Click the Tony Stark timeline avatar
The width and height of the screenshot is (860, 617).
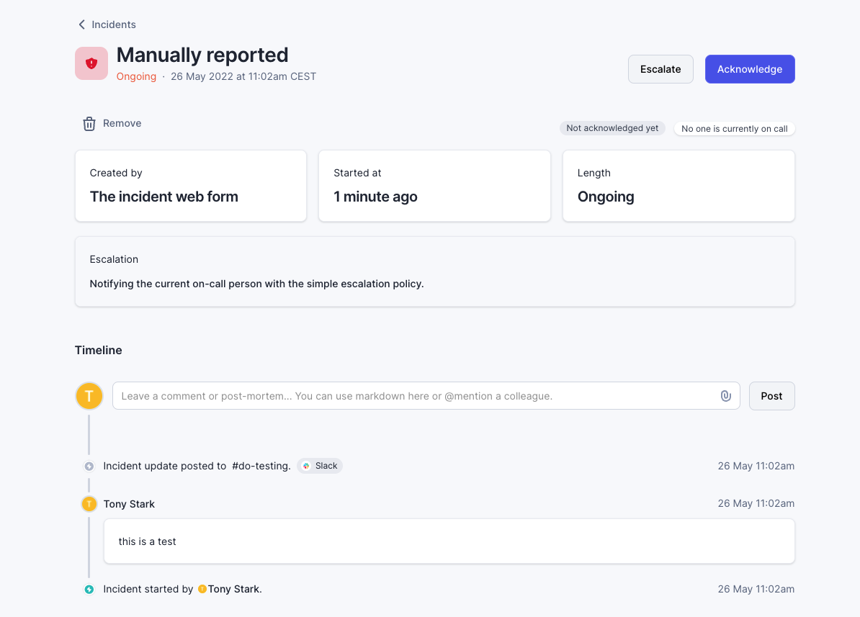pos(89,504)
